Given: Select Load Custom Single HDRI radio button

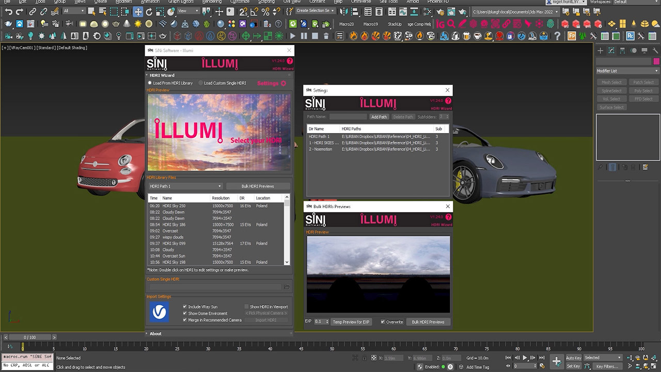Looking at the screenshot, I should (x=201, y=83).
